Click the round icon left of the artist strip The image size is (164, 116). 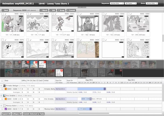pyautogui.click(x=2, y=64)
